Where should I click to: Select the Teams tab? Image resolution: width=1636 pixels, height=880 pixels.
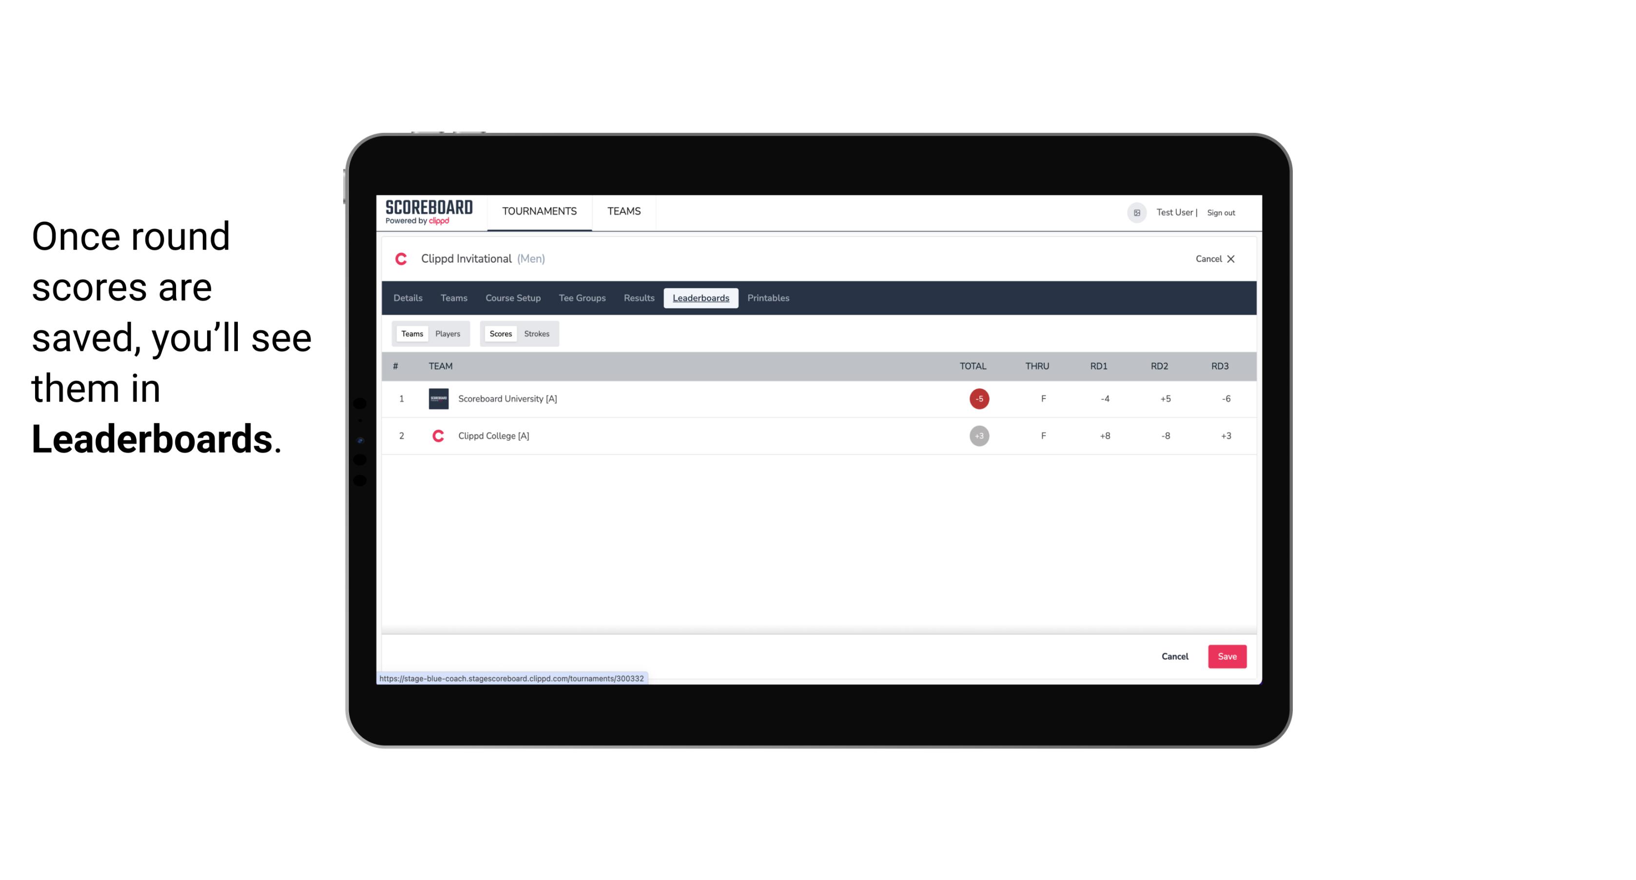pyautogui.click(x=410, y=333)
